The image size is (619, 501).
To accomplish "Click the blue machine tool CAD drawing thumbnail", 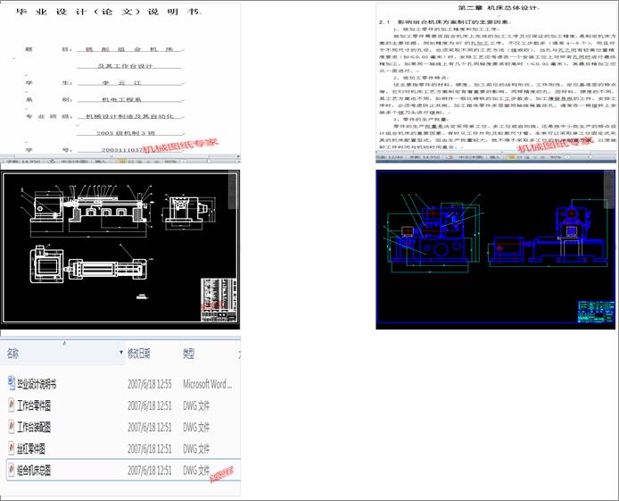I will click(495, 249).
